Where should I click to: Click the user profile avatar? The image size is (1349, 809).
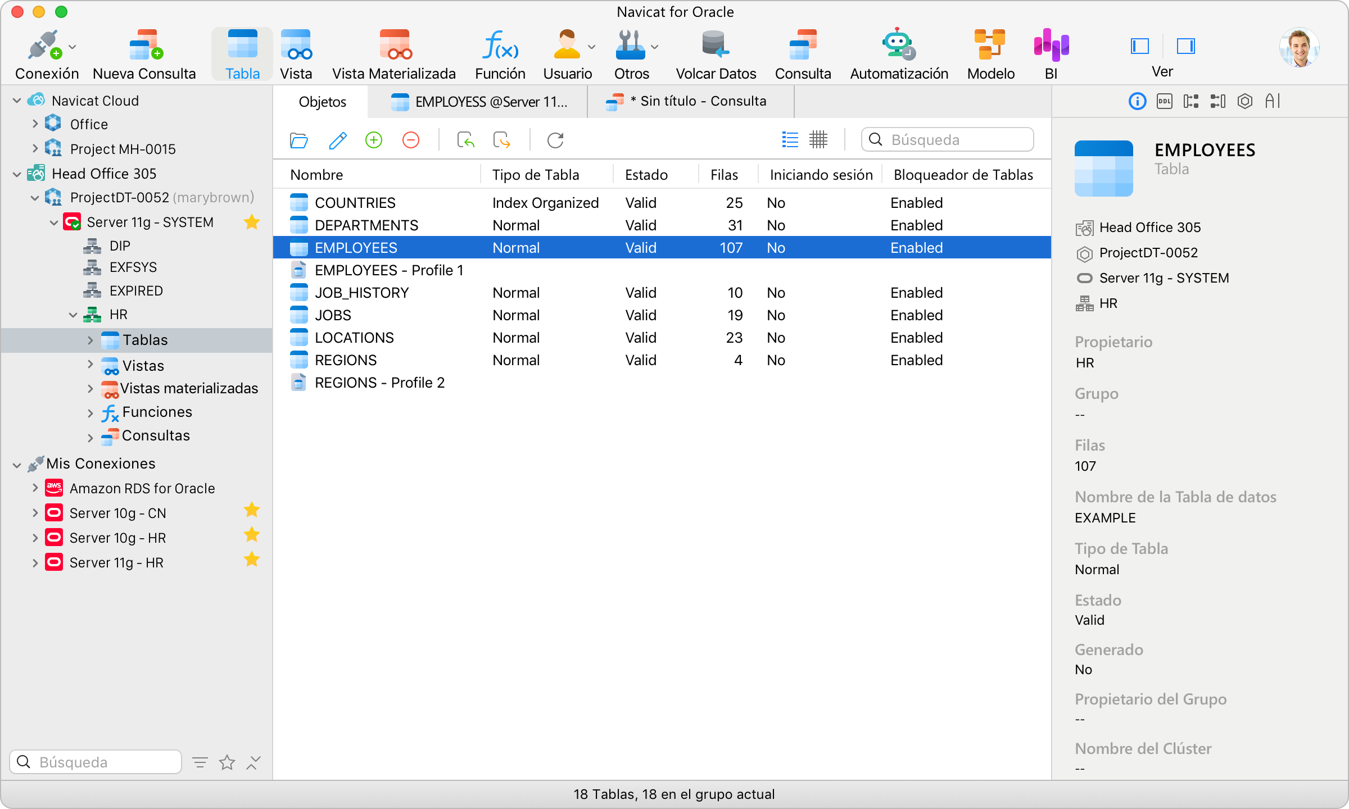click(x=1299, y=47)
